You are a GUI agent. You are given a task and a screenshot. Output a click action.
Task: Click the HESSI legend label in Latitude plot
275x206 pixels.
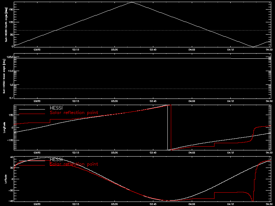pyautogui.click(x=56, y=160)
